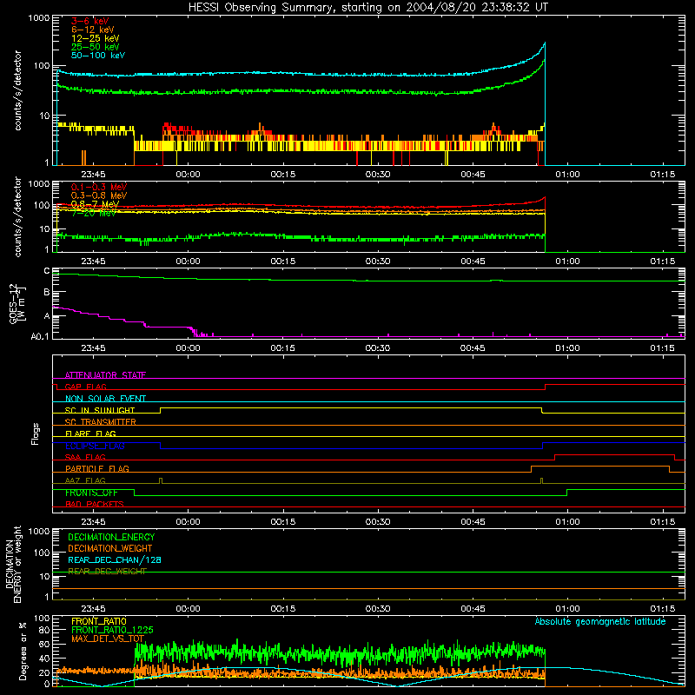Click the 01:00 tick label under top plot
Image resolution: width=695 pixels, height=695 pixels.
(x=567, y=175)
